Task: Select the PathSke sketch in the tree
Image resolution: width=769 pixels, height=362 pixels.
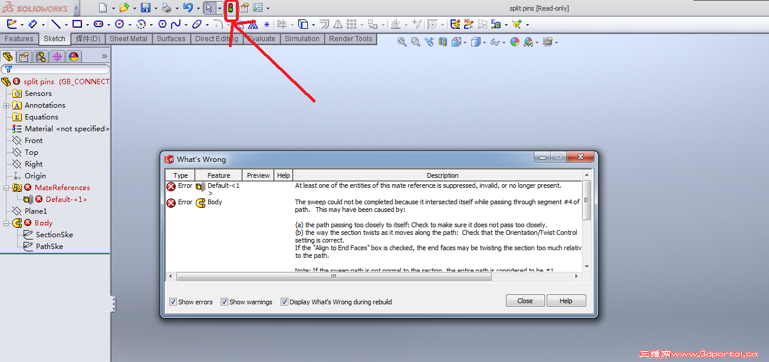Action: (x=50, y=247)
